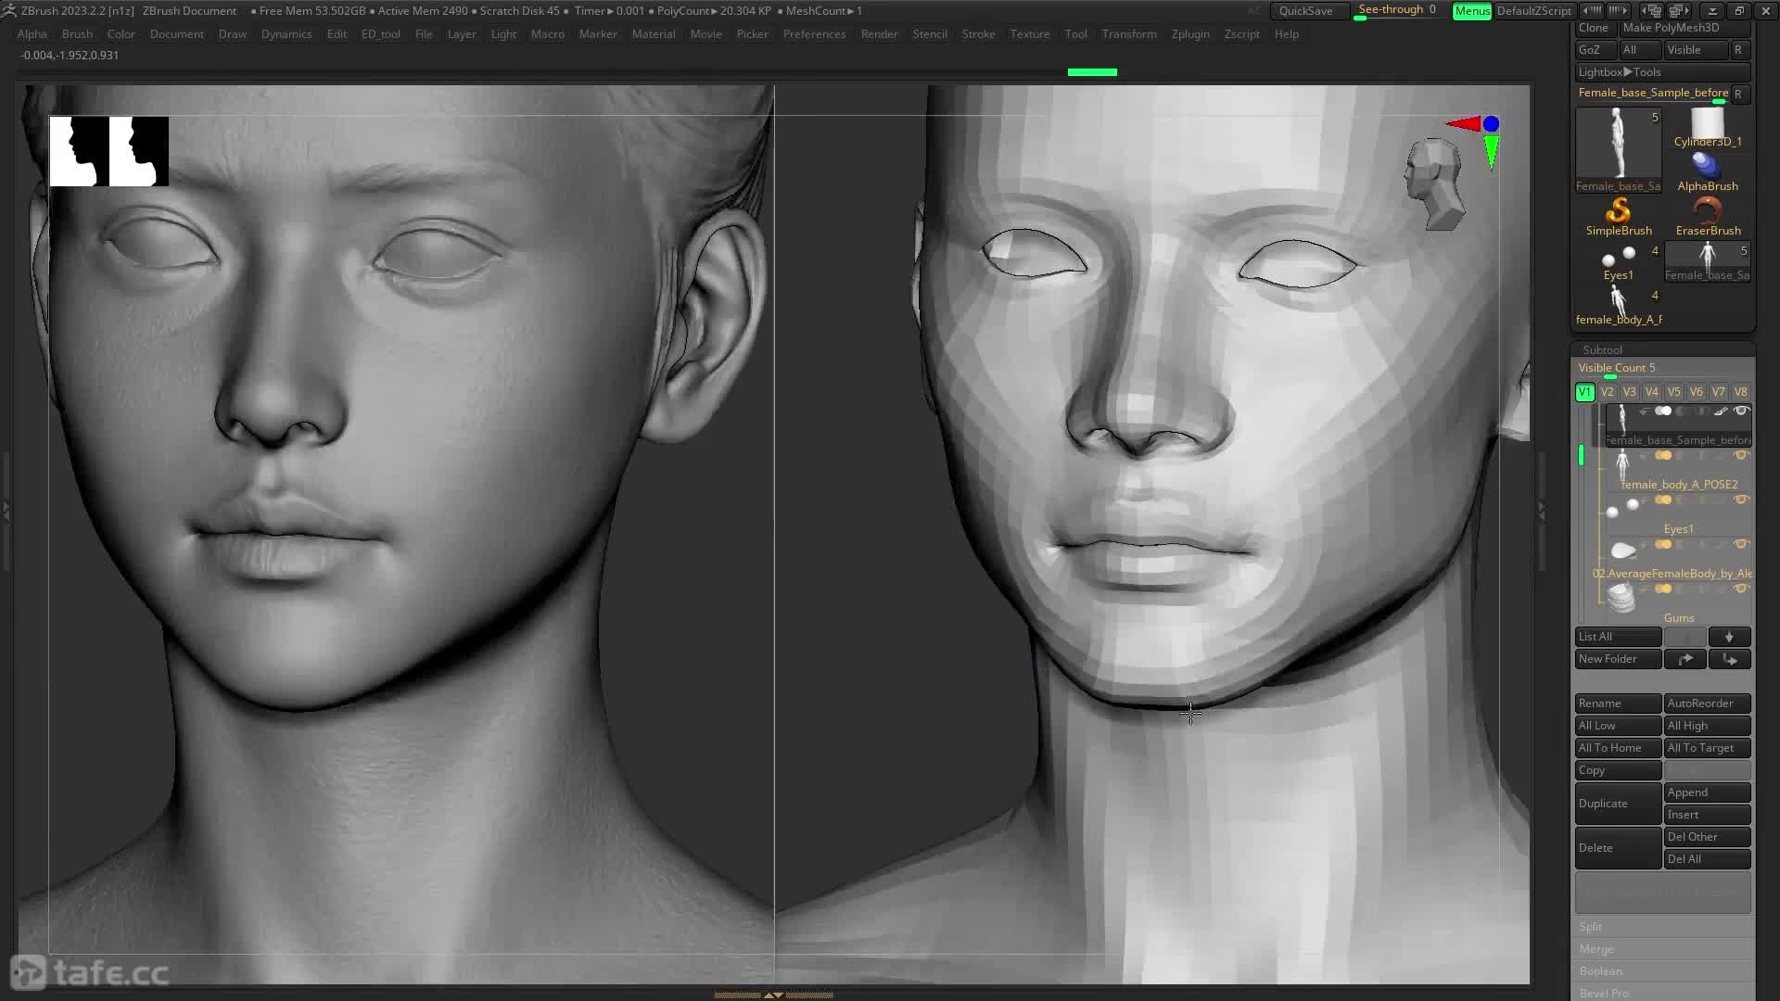Viewport: 1780px width, 1001px height.
Task: Choose the AlphaBrush tool icon
Action: pyautogui.click(x=1707, y=166)
